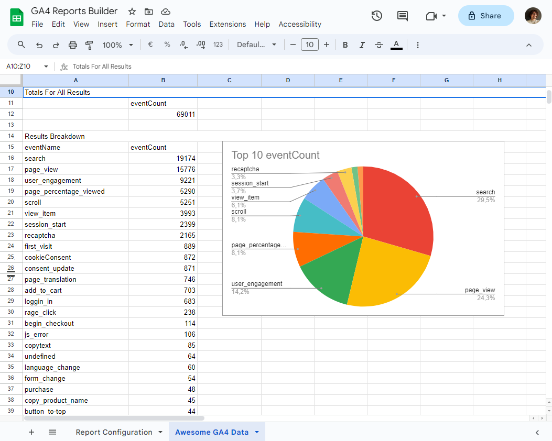The height and width of the screenshot is (441, 552).
Task: Open the Extensions menu
Action: click(x=228, y=24)
